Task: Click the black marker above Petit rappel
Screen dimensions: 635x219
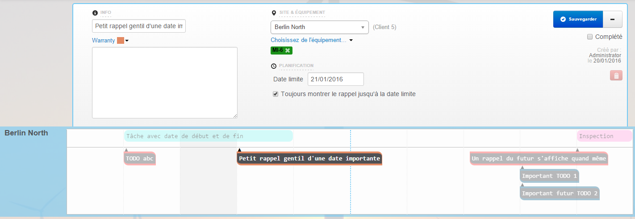Action: [x=239, y=150]
